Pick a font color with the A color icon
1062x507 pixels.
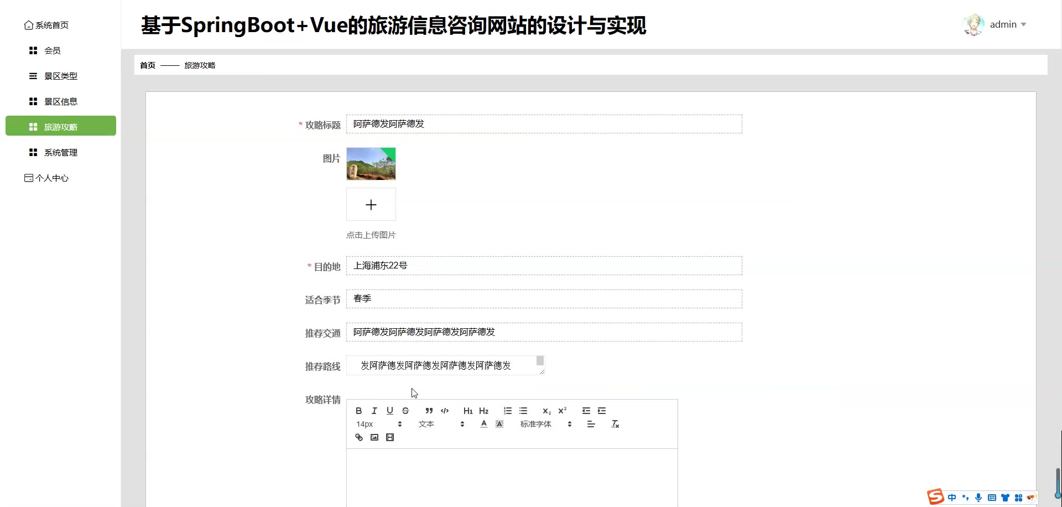[483, 424]
